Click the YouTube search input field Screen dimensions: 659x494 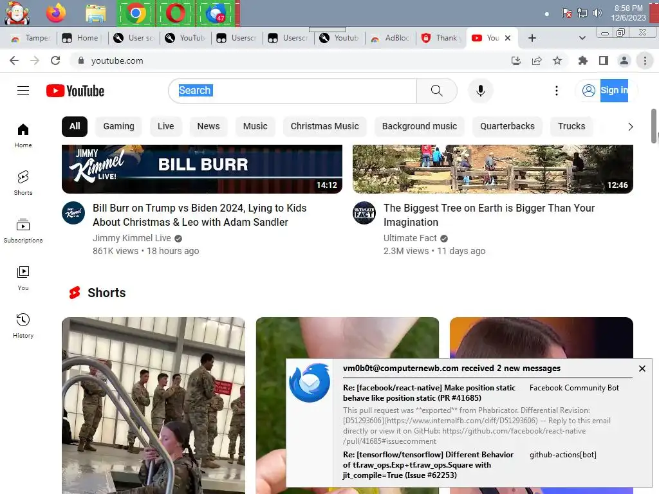293,90
